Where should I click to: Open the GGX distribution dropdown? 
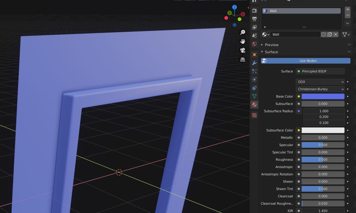click(320, 82)
